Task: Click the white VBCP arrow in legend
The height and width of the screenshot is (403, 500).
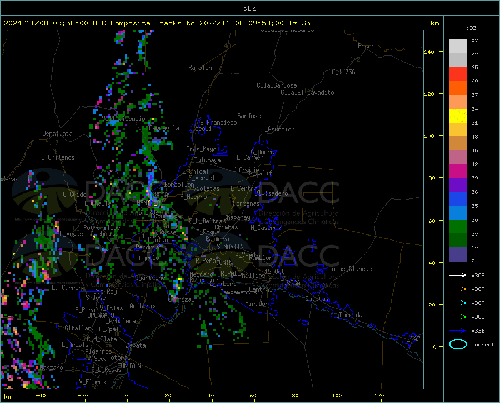Action: tap(458, 275)
